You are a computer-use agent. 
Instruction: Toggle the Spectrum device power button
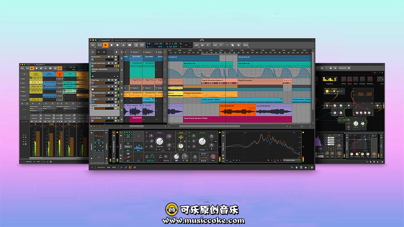tap(223, 133)
